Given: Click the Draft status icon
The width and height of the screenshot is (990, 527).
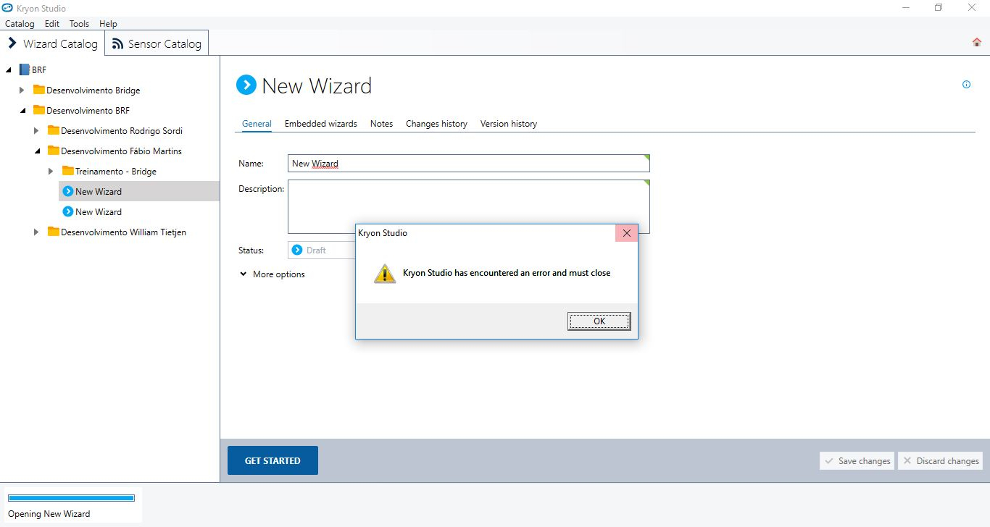Looking at the screenshot, I should 297,250.
